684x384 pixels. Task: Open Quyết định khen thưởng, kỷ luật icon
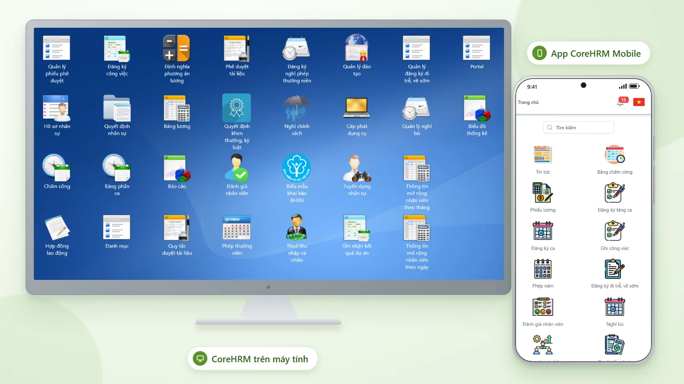(x=237, y=108)
